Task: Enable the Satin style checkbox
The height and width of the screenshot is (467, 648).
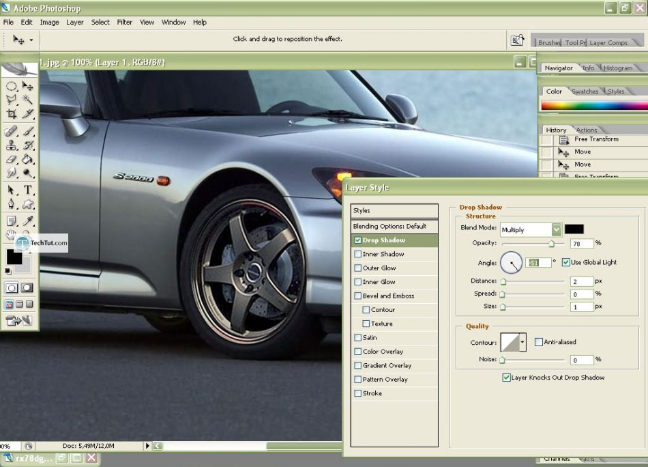Action: pyautogui.click(x=358, y=338)
